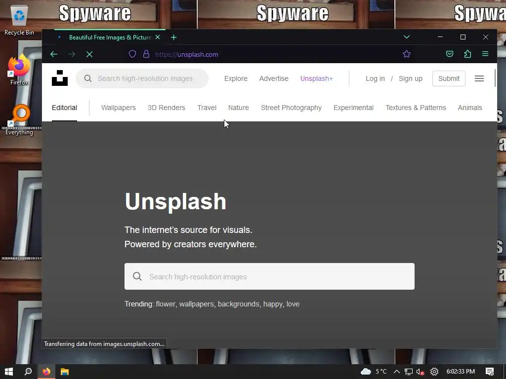506x379 pixels.
Task: Select the Firefox desktop shortcut
Action: (x=19, y=70)
